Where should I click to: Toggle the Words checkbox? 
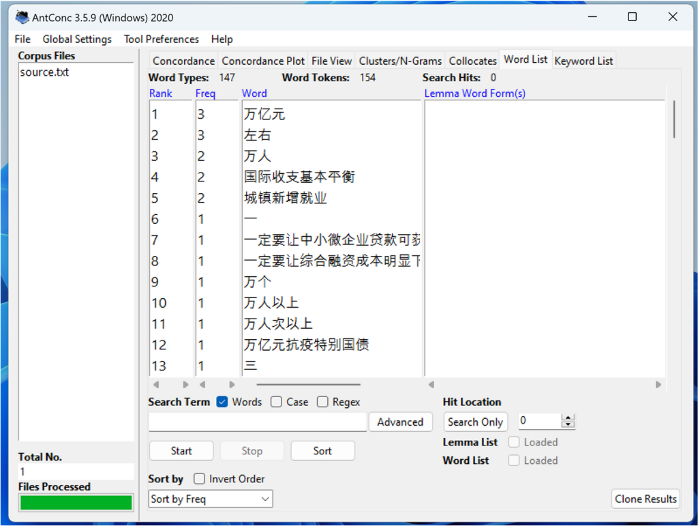(x=222, y=402)
